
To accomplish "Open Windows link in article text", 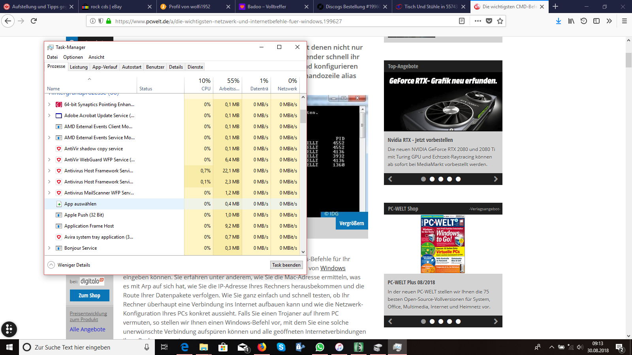I will point(333,268).
